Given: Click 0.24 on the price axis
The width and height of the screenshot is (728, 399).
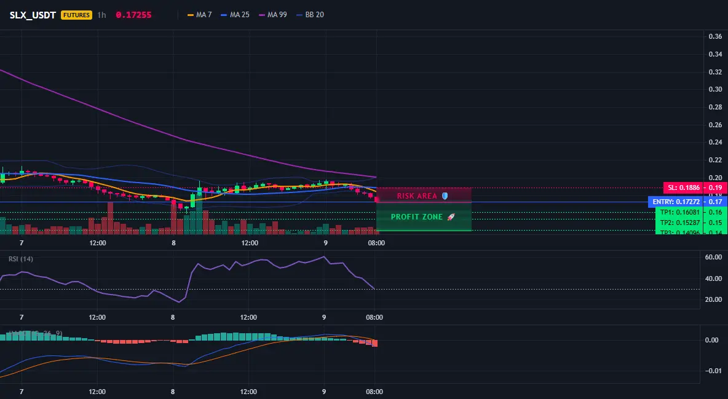Looking at the screenshot, I should (x=716, y=143).
